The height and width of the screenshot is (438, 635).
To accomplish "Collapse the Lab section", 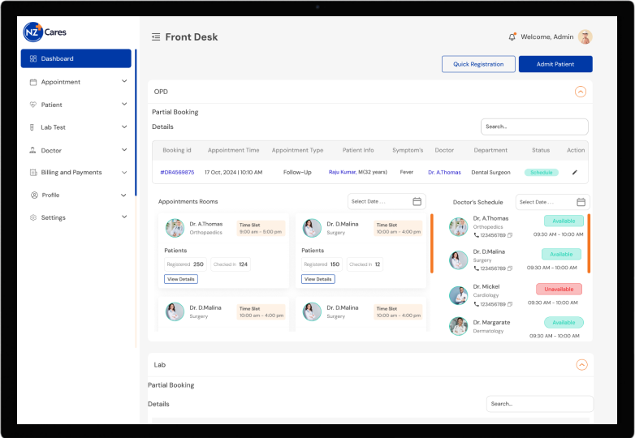I will tap(581, 365).
